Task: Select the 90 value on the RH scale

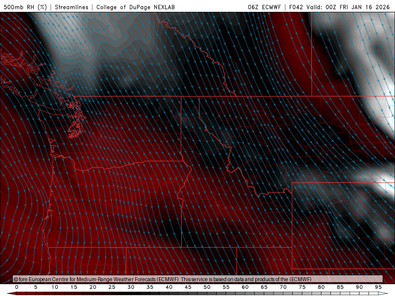Action: click(359, 287)
